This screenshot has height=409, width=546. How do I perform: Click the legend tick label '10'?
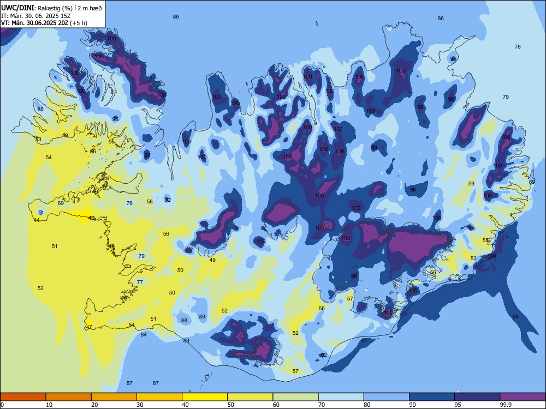49,405
